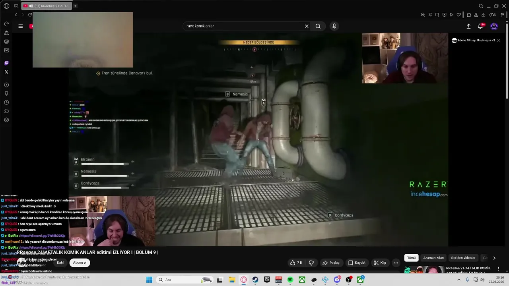Click the video player to pause
Image resolution: width=509 pixels, height=286 pixels.
(258, 139)
